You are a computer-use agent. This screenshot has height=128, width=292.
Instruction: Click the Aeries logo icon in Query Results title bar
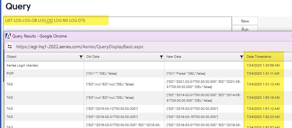click(x=8, y=36)
